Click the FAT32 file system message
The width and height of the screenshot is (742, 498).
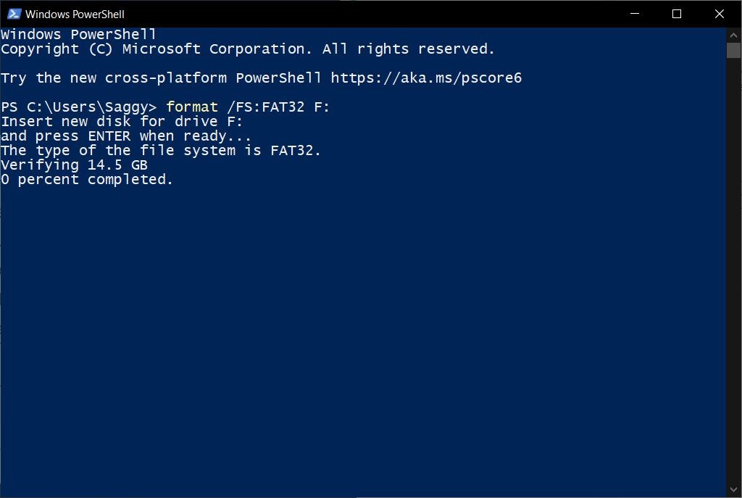click(x=160, y=150)
